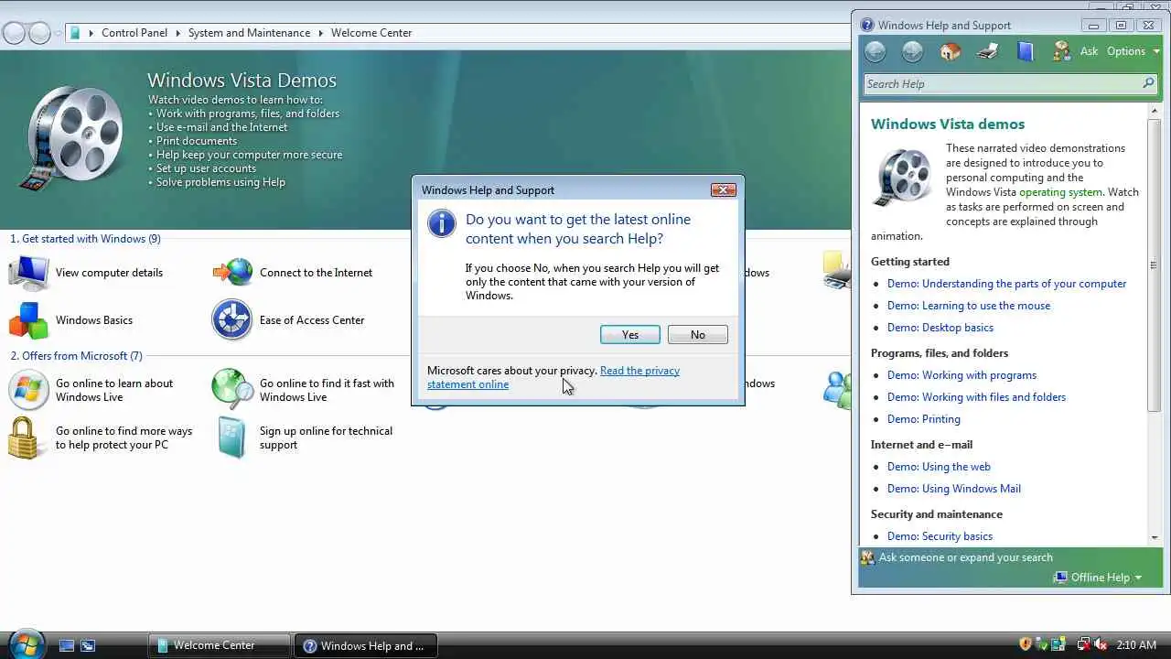Screen dimensions: 1171x659
Task: Click No in the Help dialog
Action: click(x=698, y=335)
